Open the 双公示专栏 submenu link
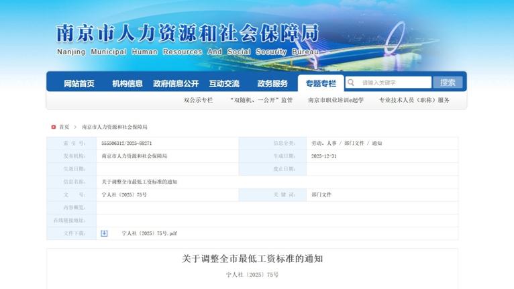The width and height of the screenshot is (514, 289). click(x=198, y=101)
